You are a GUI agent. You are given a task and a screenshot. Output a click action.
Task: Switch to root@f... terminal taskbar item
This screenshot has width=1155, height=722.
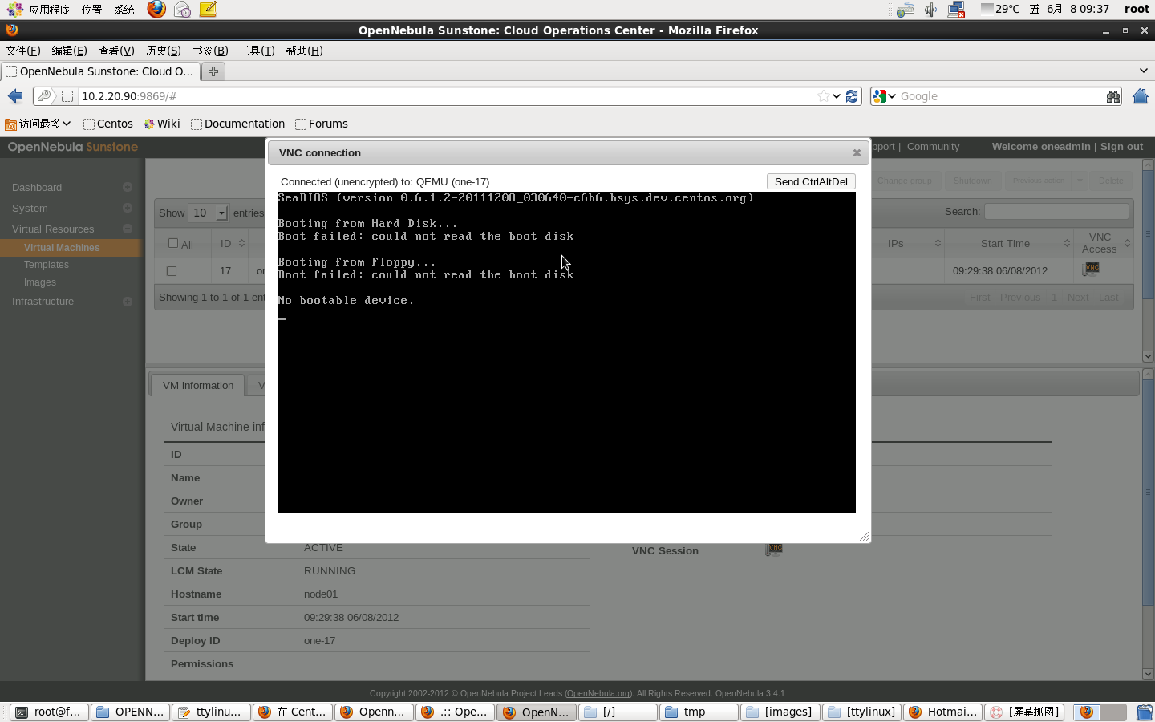[49, 712]
